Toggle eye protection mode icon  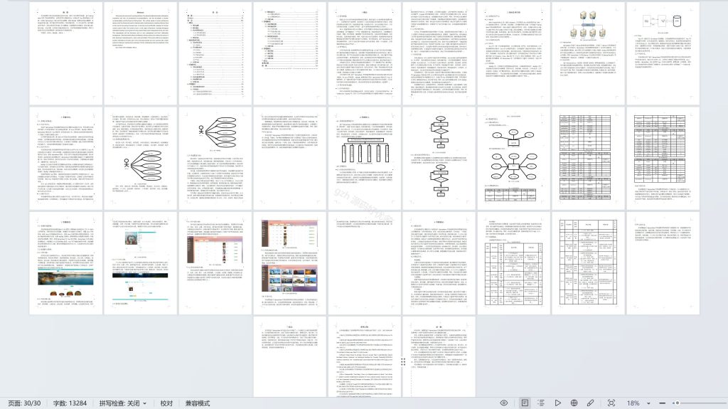pyautogui.click(x=504, y=403)
